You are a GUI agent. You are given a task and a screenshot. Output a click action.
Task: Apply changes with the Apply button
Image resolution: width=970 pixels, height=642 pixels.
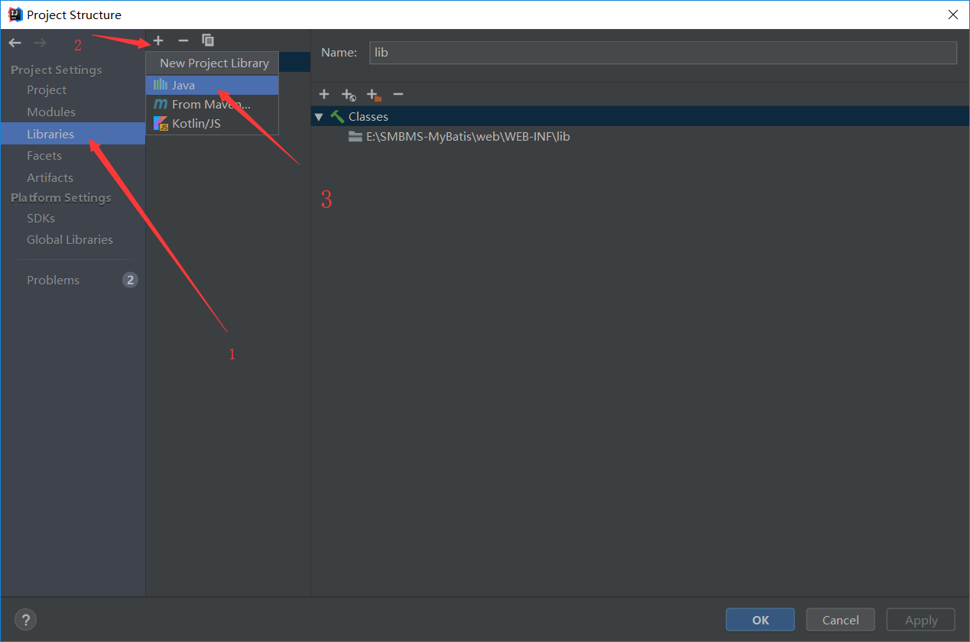pos(920,619)
